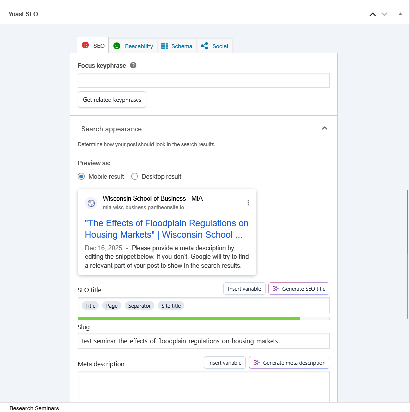Viewport: 410px width, 412px height.
Task: Click the globe favicon in search preview
Action: 91,203
